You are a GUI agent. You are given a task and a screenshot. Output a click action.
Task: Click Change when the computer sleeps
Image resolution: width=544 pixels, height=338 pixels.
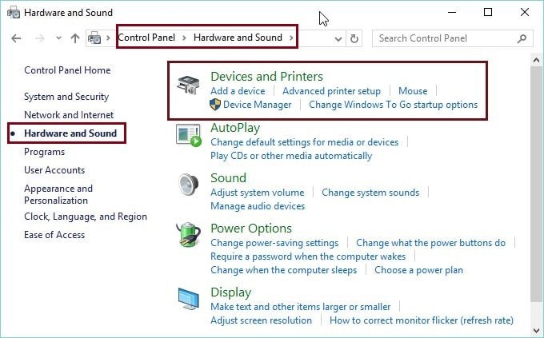pos(283,270)
